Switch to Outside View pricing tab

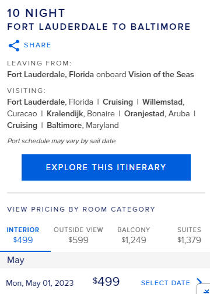78,235
